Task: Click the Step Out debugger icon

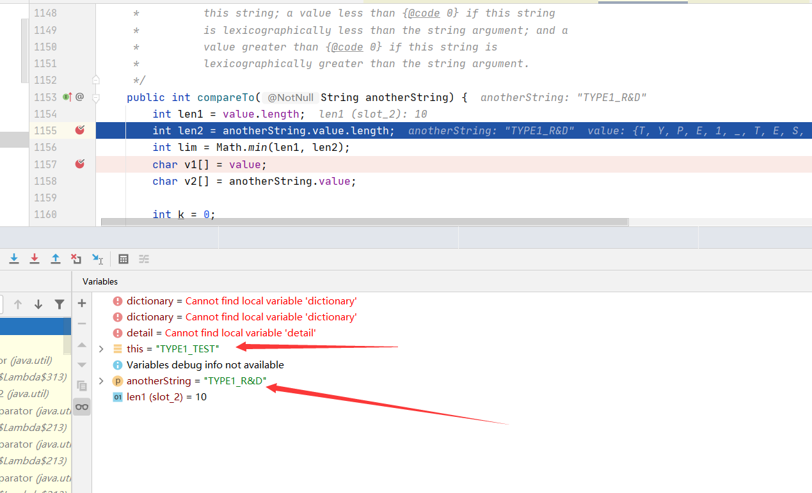Action: tap(56, 258)
